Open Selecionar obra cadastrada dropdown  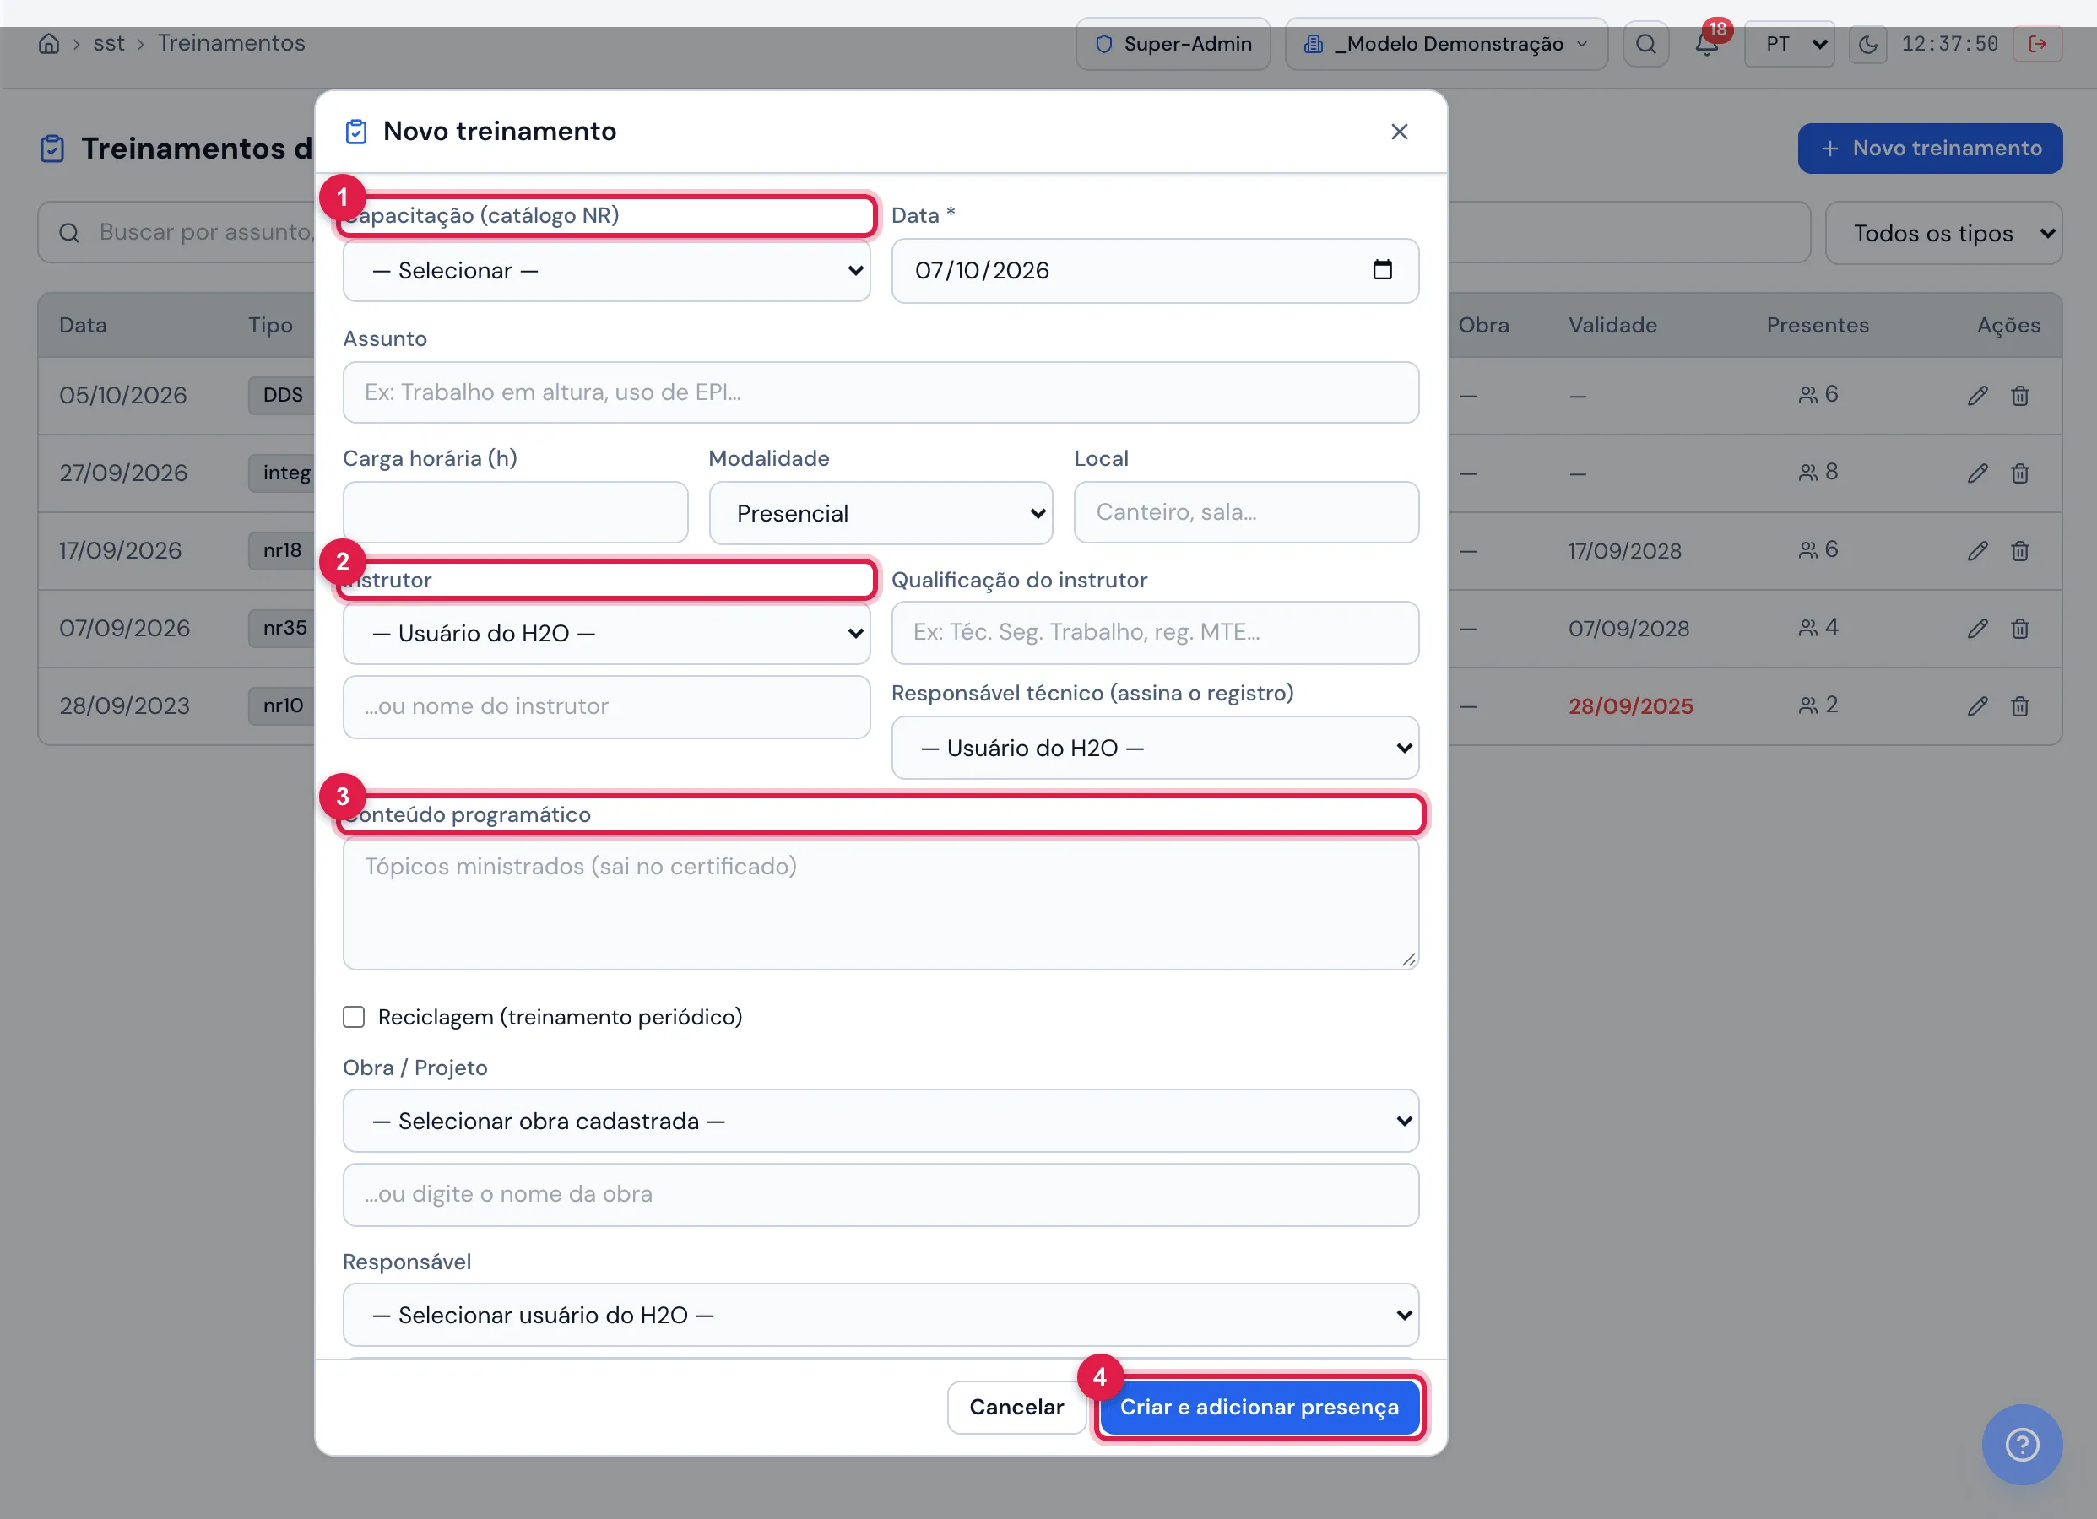881,1121
